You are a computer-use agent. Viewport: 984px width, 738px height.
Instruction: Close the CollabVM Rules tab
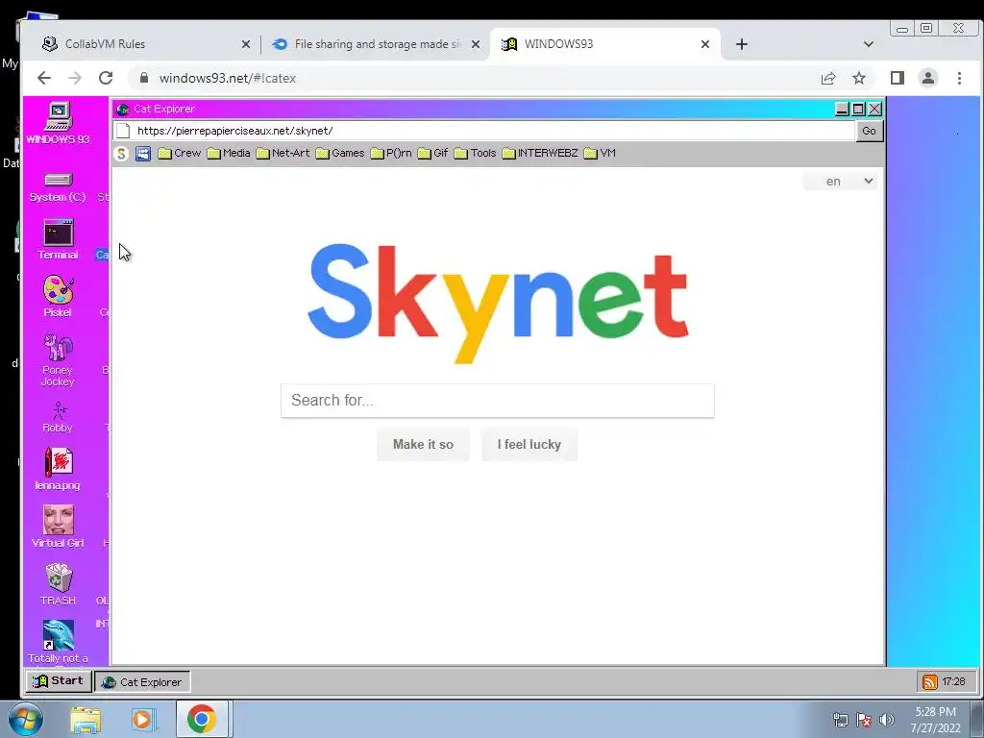(246, 44)
